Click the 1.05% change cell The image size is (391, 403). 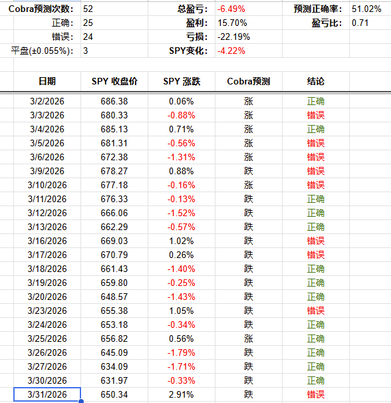click(x=182, y=311)
